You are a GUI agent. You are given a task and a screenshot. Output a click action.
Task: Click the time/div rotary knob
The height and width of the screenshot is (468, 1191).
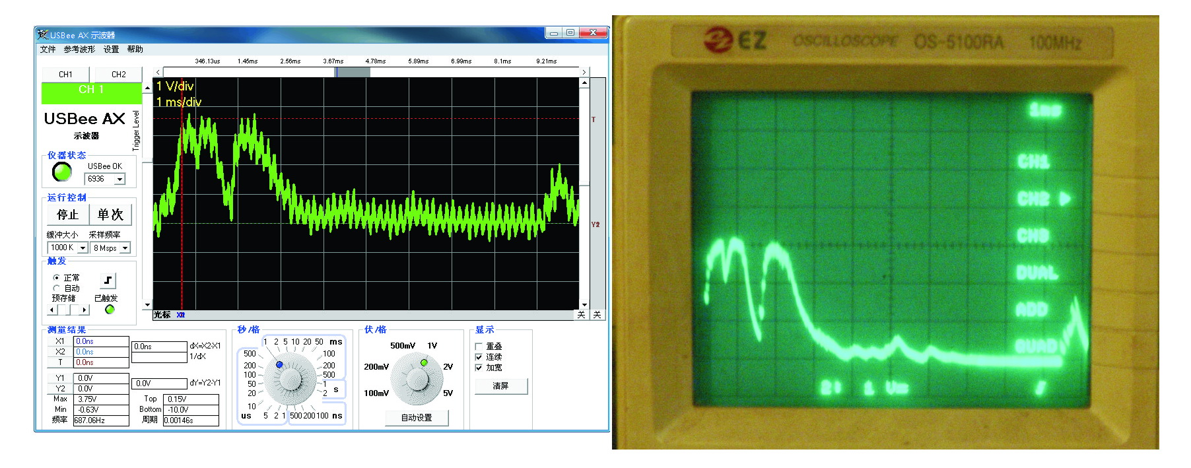[290, 379]
